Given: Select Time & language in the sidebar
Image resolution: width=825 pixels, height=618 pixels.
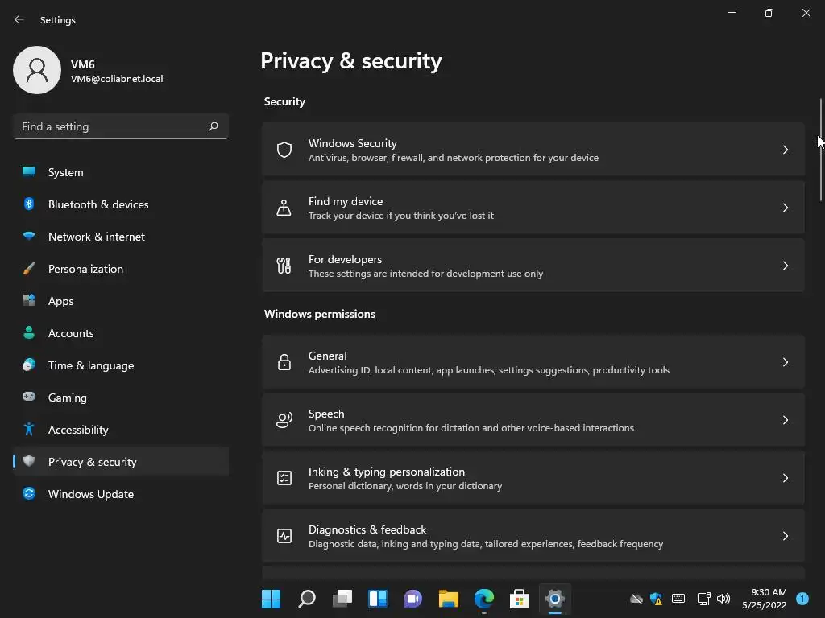Looking at the screenshot, I should 121,365.
